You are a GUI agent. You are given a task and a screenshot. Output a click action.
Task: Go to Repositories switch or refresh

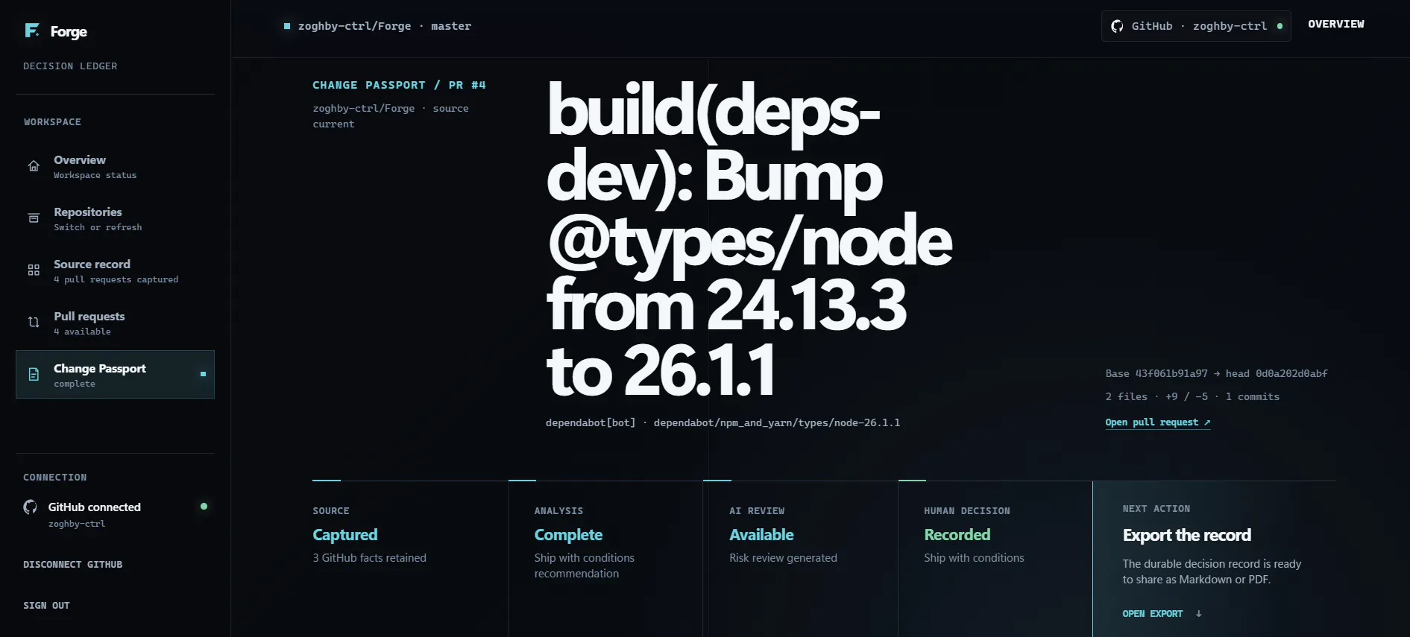coord(115,218)
